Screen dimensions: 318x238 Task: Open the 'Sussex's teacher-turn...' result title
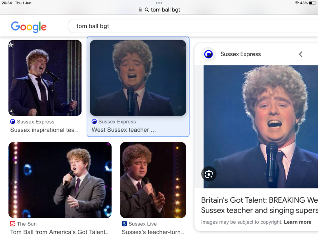(x=153, y=232)
